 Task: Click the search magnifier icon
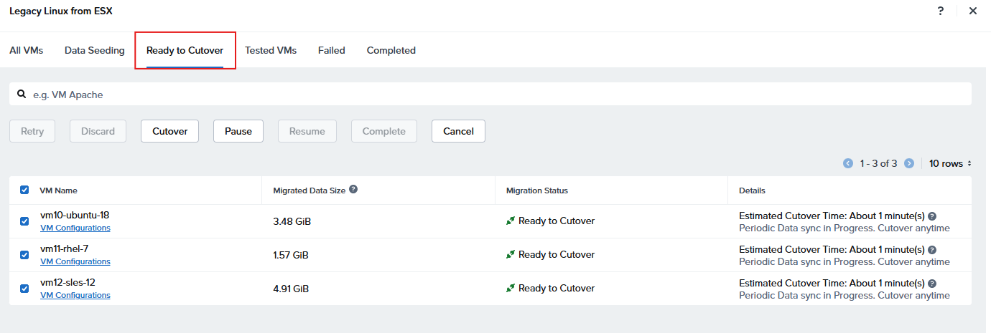click(x=22, y=94)
